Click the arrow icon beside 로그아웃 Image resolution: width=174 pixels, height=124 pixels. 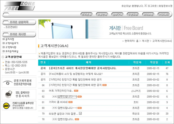click(x=146, y=6)
